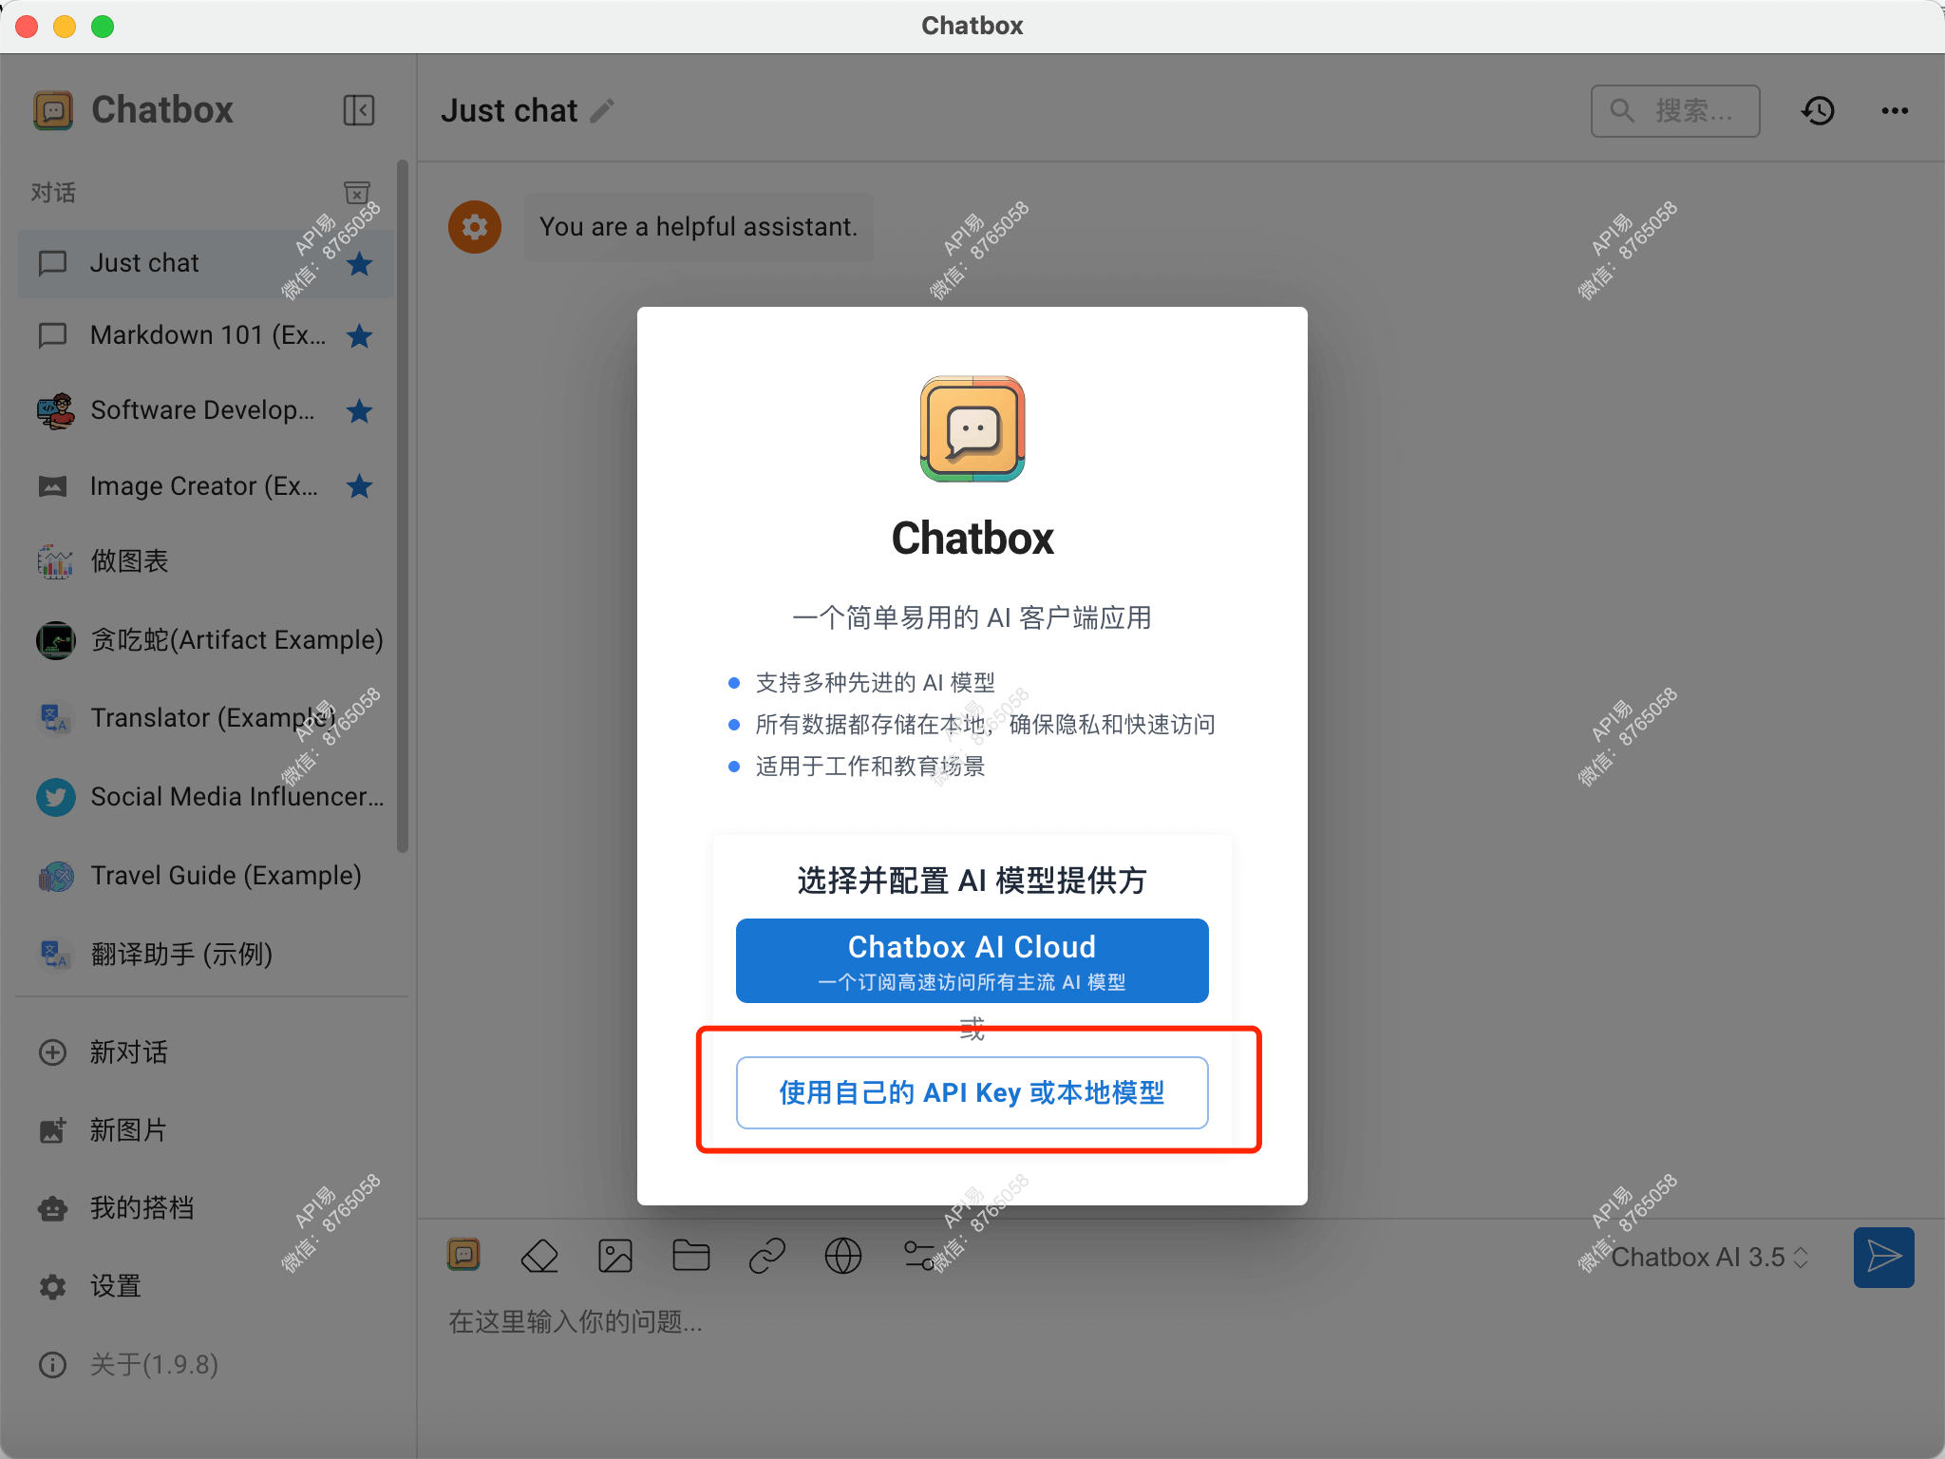Toggle favorite on Image Creator example
This screenshot has height=1459, width=1945.
coord(359,486)
